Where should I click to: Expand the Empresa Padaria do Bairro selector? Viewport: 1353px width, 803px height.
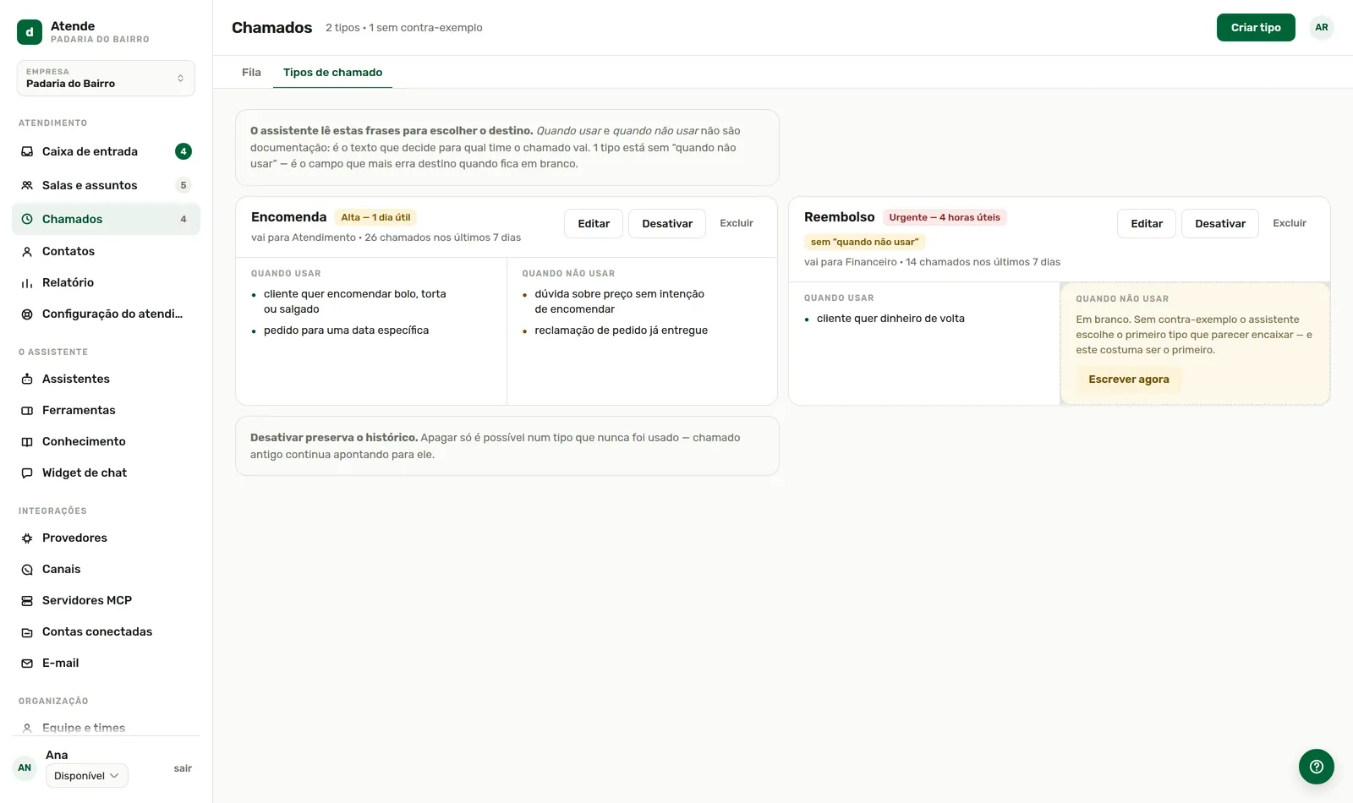click(106, 78)
